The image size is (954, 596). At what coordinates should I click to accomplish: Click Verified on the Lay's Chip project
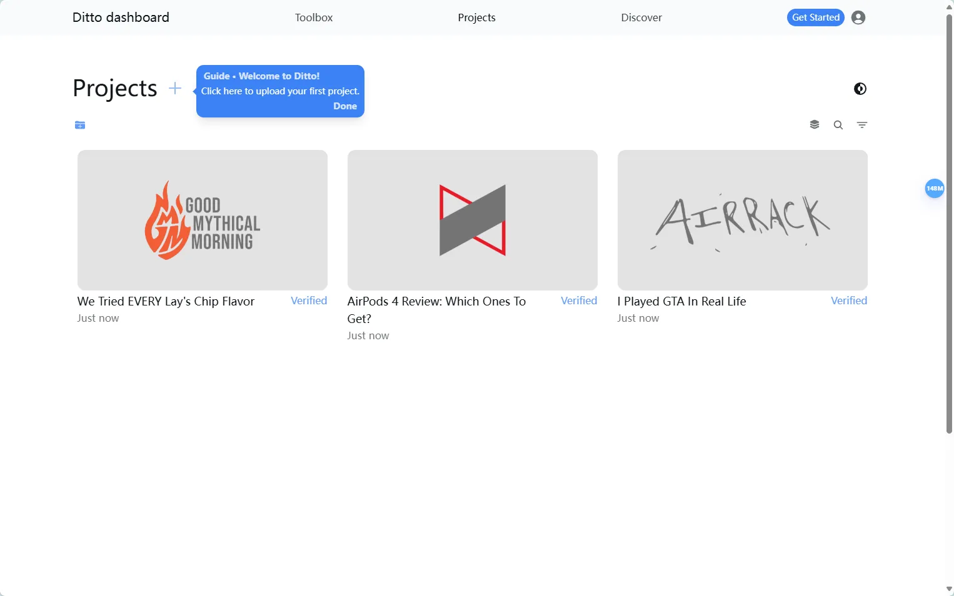pos(309,300)
